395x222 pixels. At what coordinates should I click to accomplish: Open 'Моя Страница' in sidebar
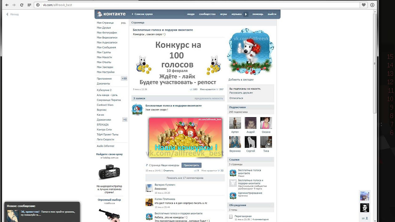pos(105,23)
